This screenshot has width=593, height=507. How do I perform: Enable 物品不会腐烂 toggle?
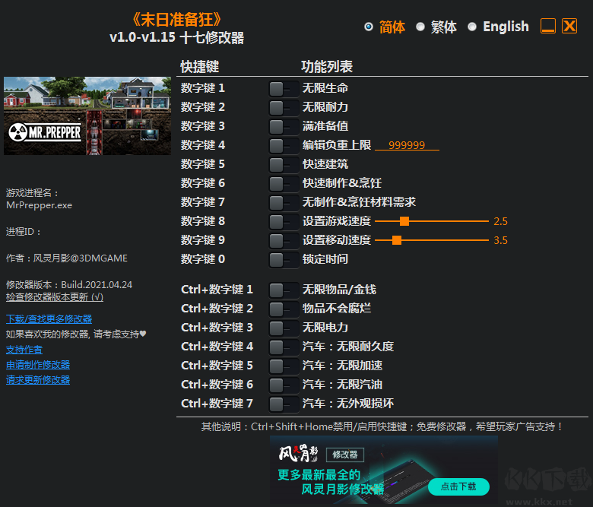[x=284, y=309]
